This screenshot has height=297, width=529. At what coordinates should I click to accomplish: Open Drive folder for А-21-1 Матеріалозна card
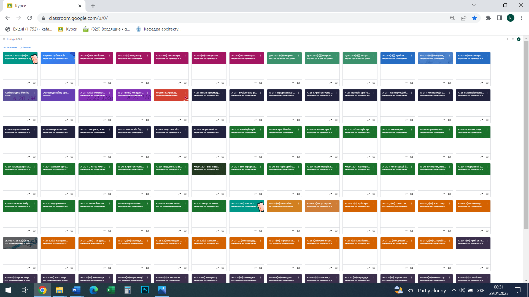coord(487,120)
